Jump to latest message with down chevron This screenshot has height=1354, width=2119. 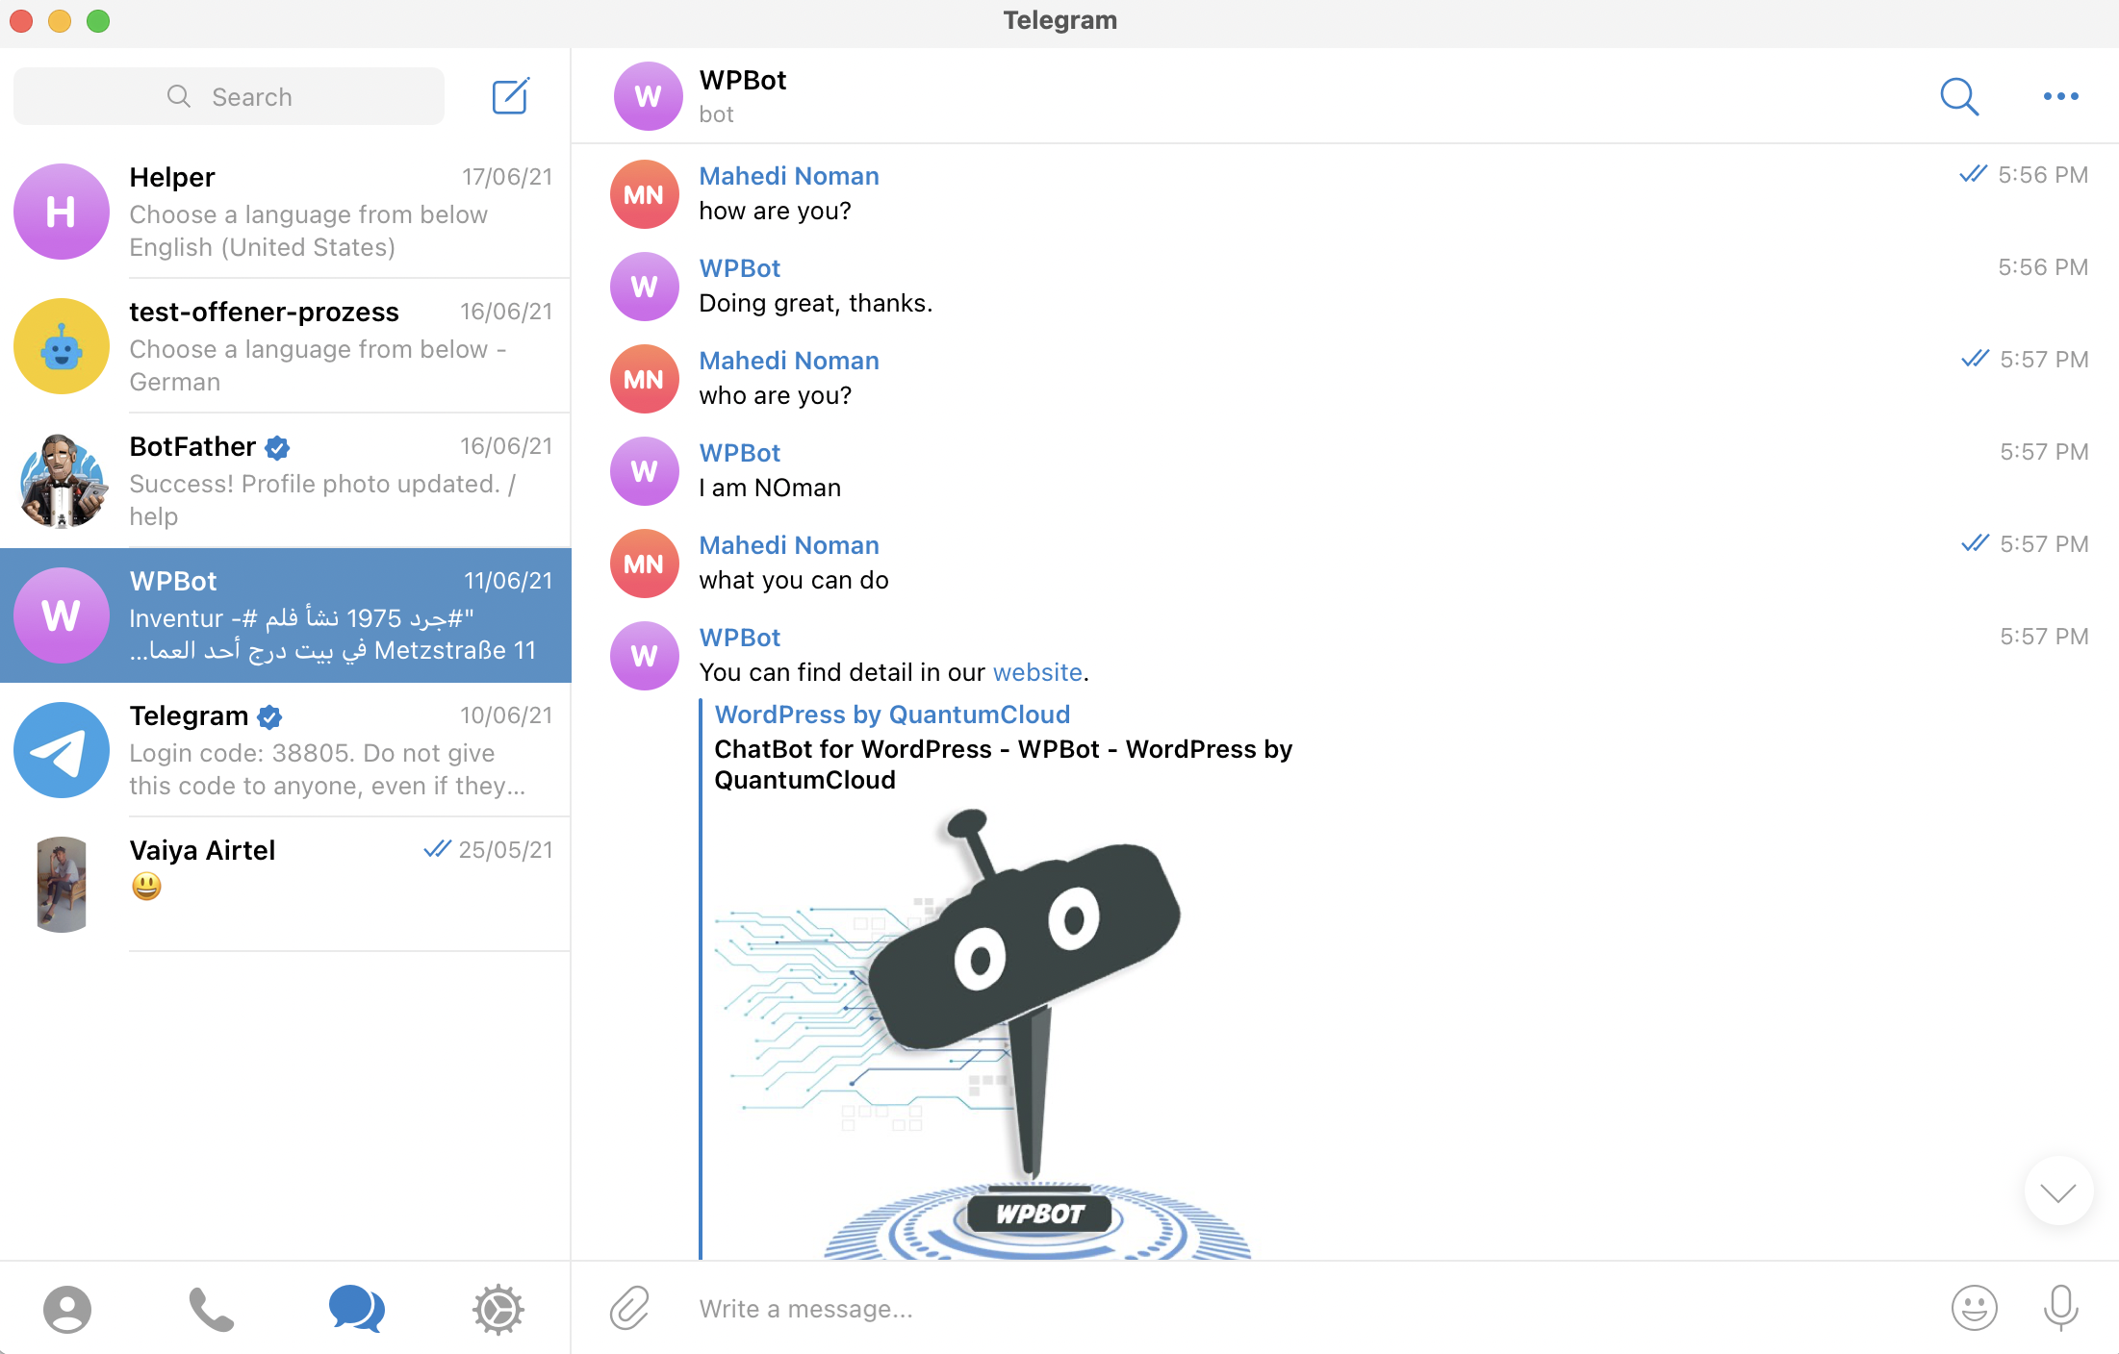(2058, 1191)
